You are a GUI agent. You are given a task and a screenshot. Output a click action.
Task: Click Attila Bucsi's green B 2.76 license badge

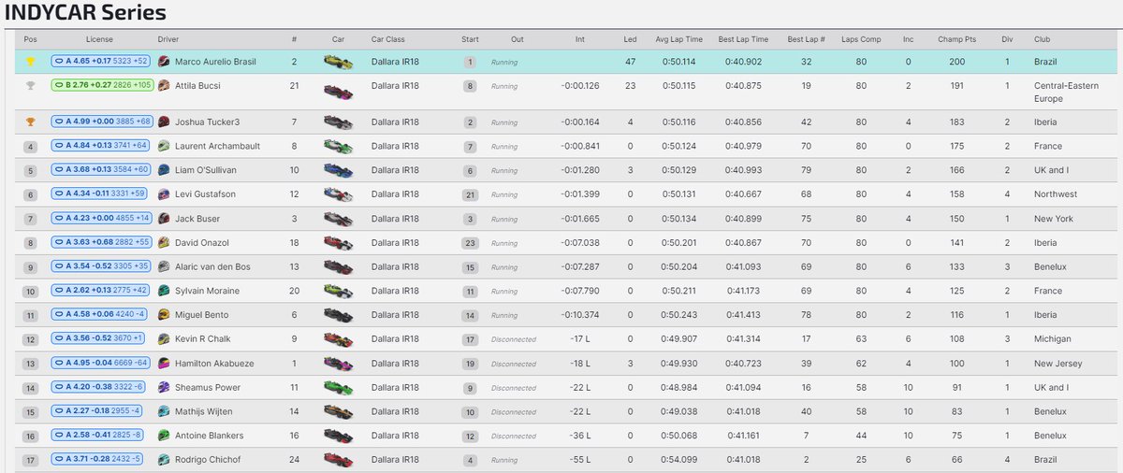(102, 86)
